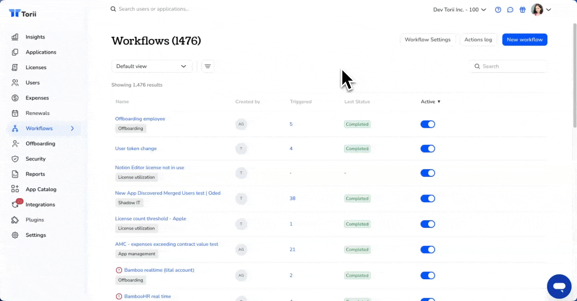Expand the Workflows submenu chevron

72,128
